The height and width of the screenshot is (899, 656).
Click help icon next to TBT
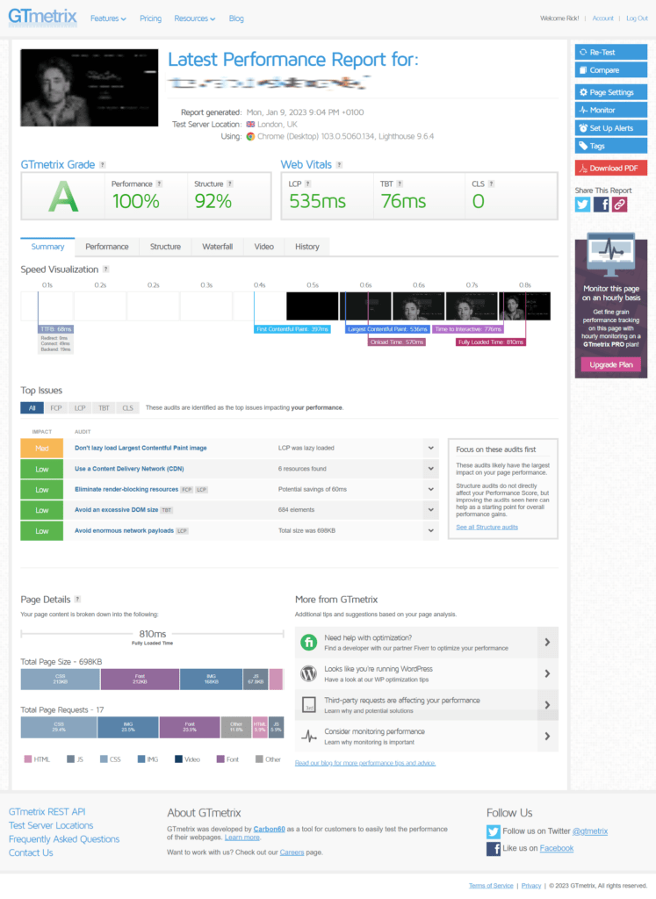click(400, 184)
